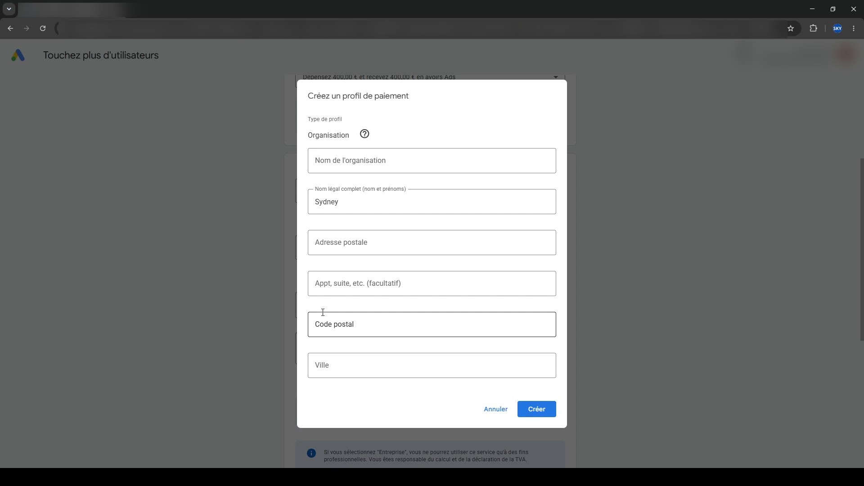864x486 pixels.
Task: Focus the Code postal field
Action: point(432,324)
